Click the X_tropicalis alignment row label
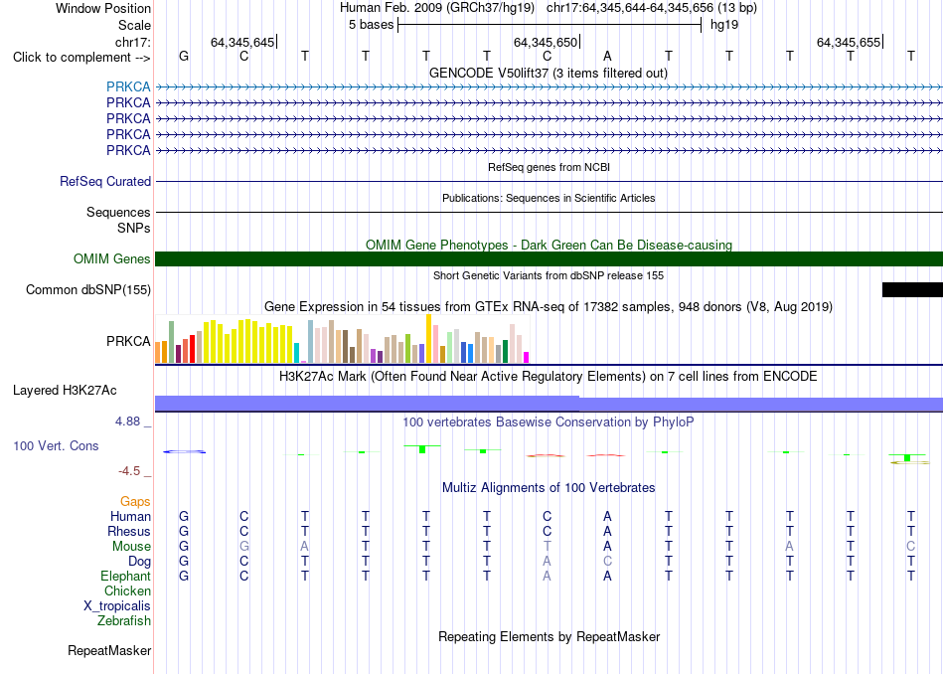The image size is (944, 674). tap(117, 606)
